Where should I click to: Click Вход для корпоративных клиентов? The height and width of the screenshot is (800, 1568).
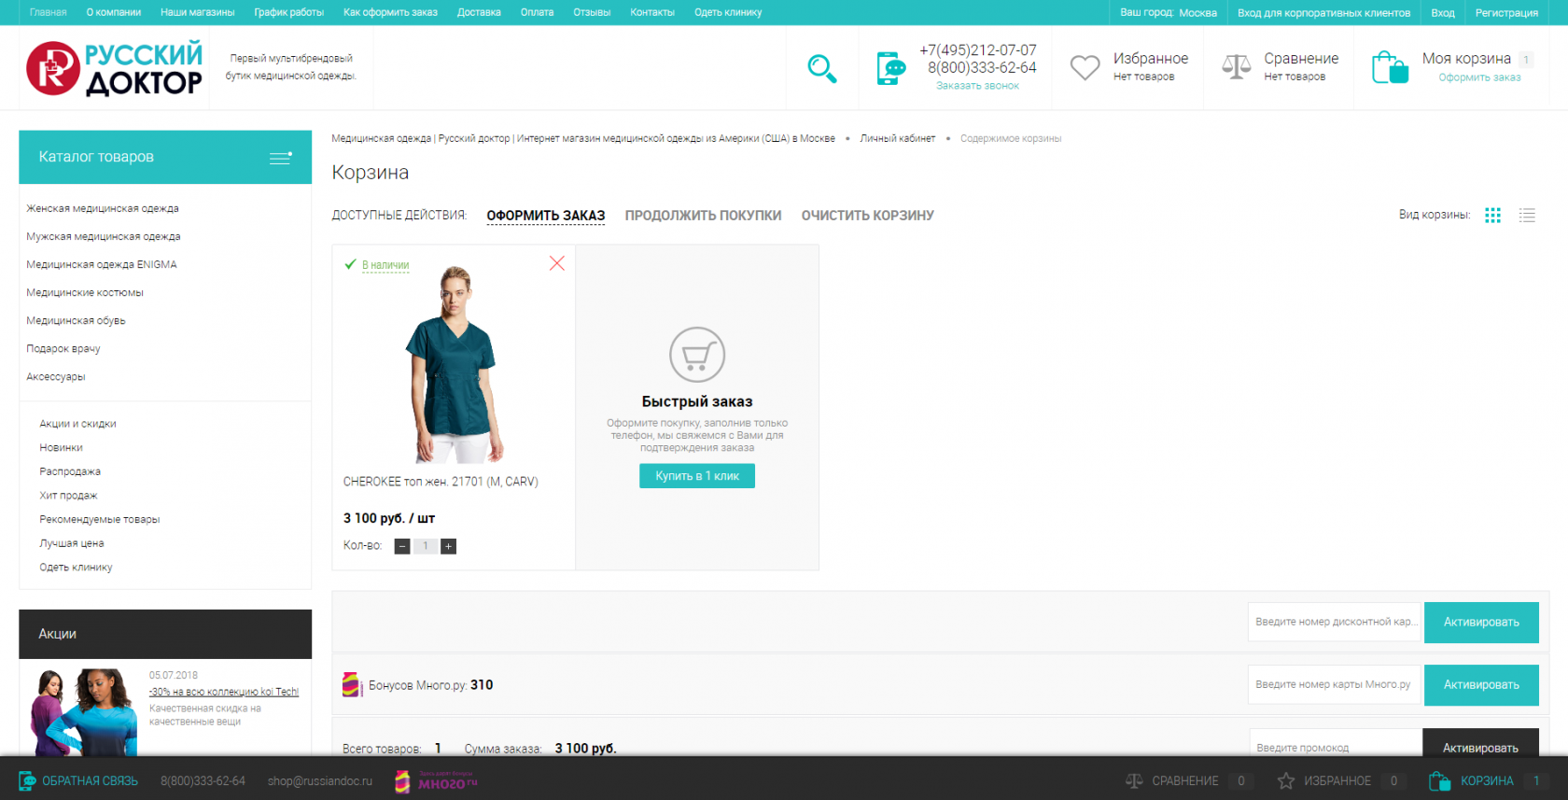point(1323,13)
